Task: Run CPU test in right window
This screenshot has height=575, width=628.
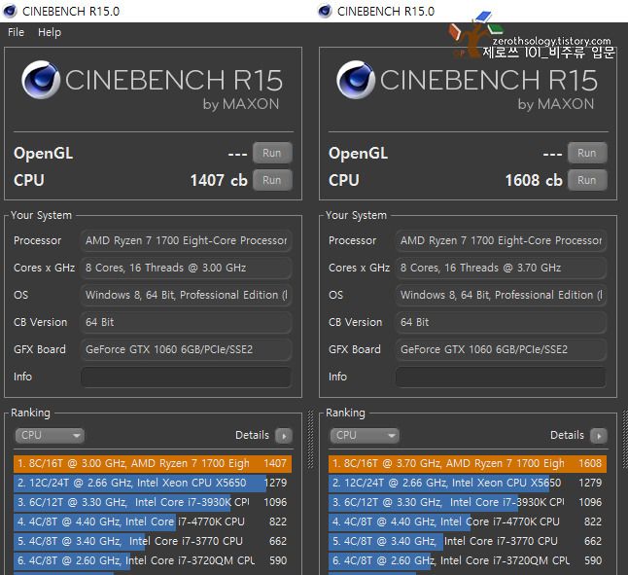Action: pos(587,180)
